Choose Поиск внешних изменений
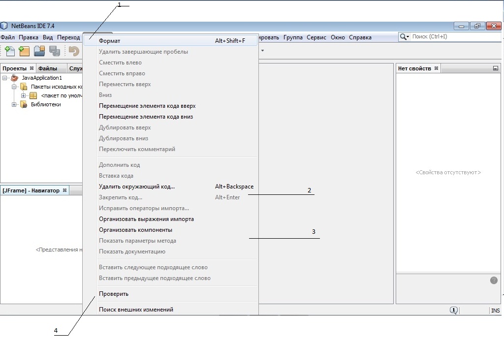504x345 pixels. point(171,310)
